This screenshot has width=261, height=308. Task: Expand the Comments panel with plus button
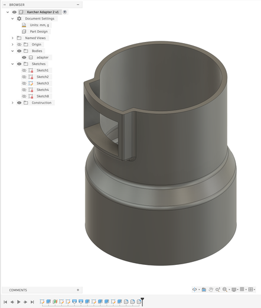tap(78, 290)
